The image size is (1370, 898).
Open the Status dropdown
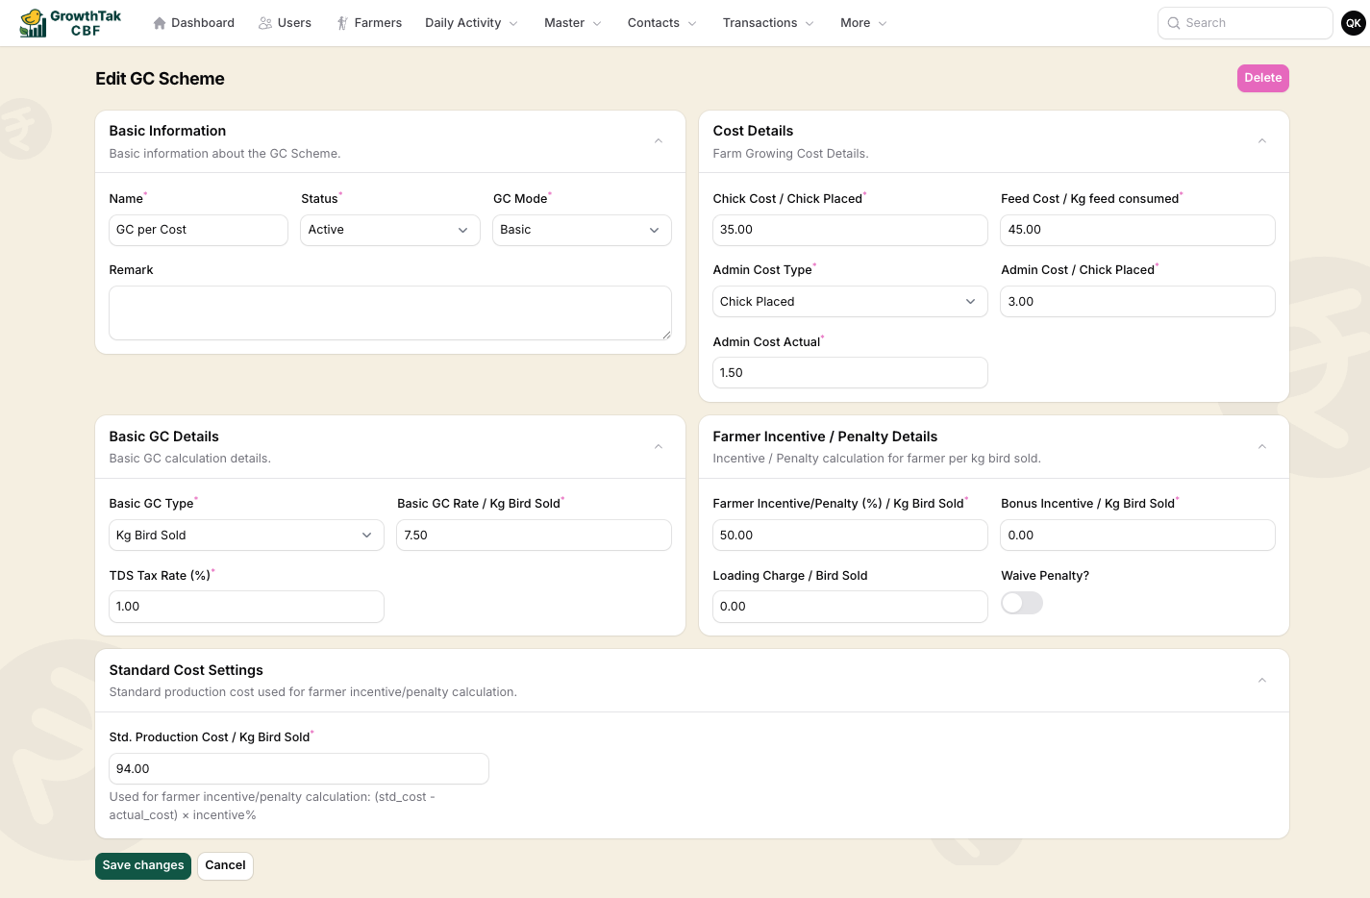point(390,230)
